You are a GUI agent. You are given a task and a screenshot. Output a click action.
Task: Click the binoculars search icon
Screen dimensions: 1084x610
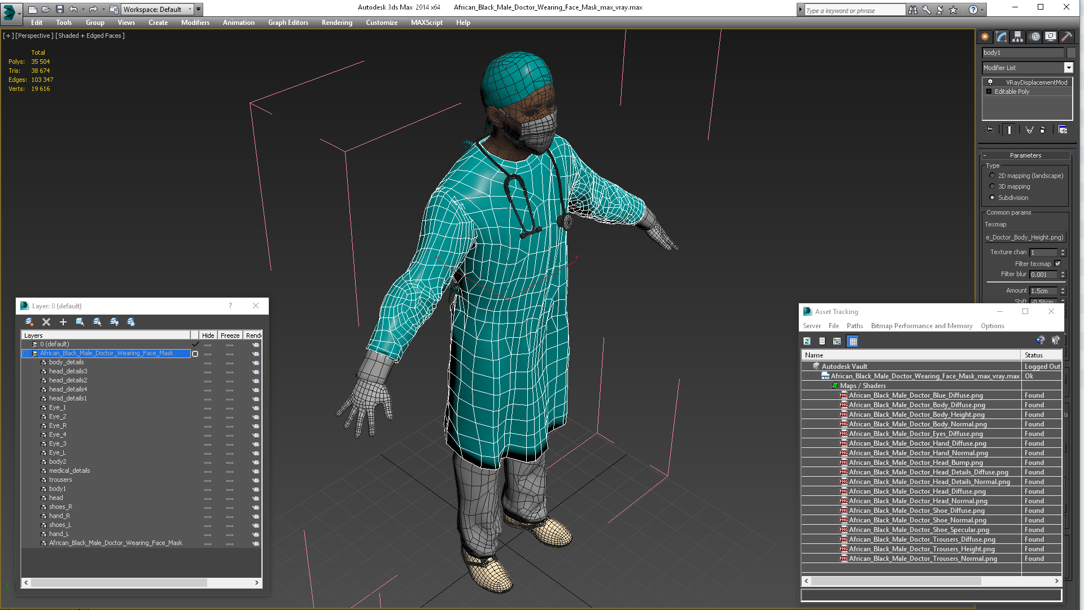coord(913,10)
